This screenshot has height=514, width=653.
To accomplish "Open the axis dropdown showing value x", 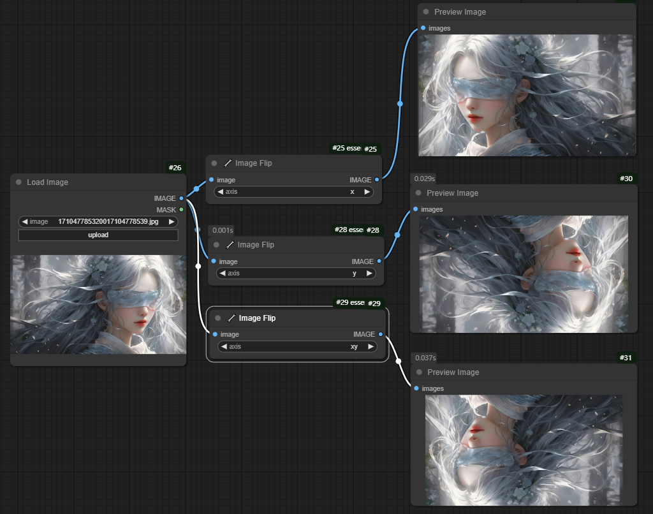I will coord(294,191).
